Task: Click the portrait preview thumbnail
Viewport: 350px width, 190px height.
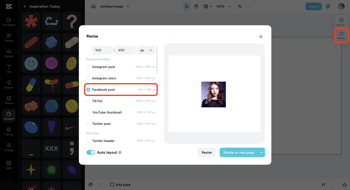Action: tap(214, 94)
